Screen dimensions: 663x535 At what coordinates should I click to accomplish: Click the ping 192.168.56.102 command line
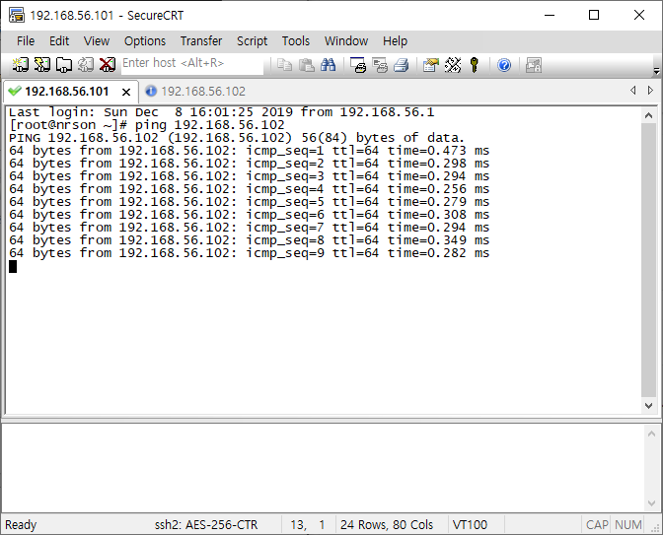click(147, 125)
